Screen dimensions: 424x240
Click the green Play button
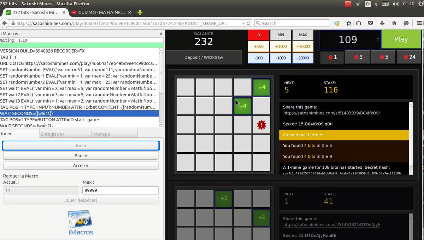point(401,39)
